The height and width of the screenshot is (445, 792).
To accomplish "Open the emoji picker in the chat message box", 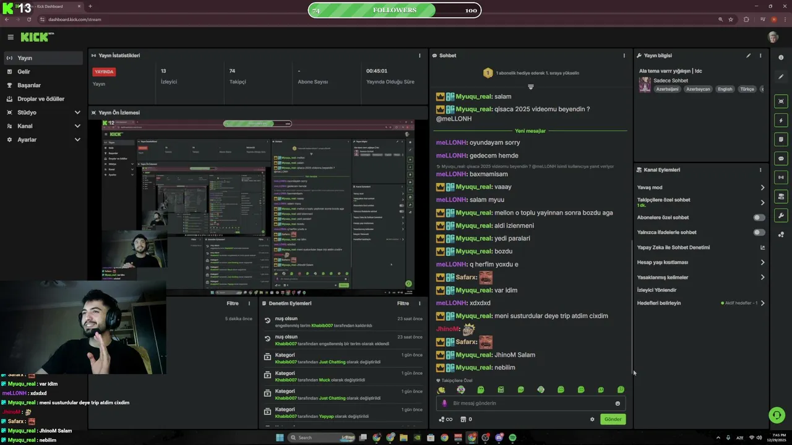I will pyautogui.click(x=618, y=404).
